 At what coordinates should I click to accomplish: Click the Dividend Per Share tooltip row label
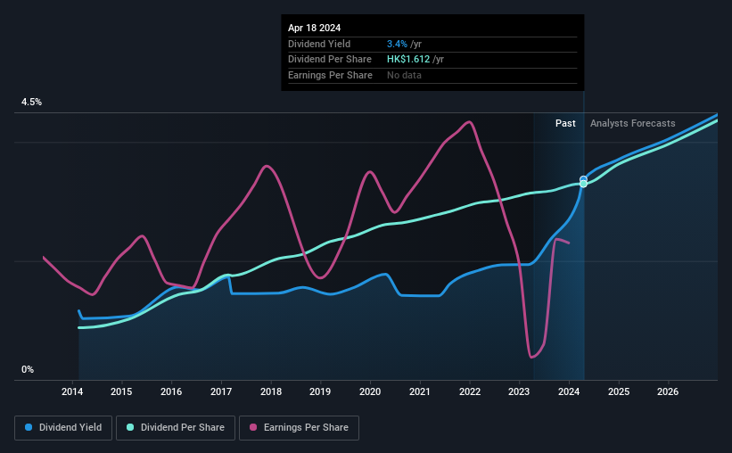click(x=330, y=60)
